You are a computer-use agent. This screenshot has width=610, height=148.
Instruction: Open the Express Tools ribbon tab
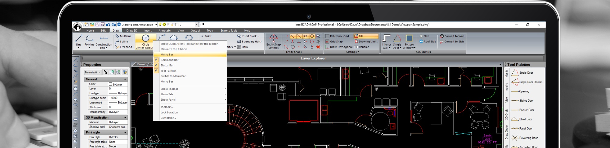[x=229, y=30]
